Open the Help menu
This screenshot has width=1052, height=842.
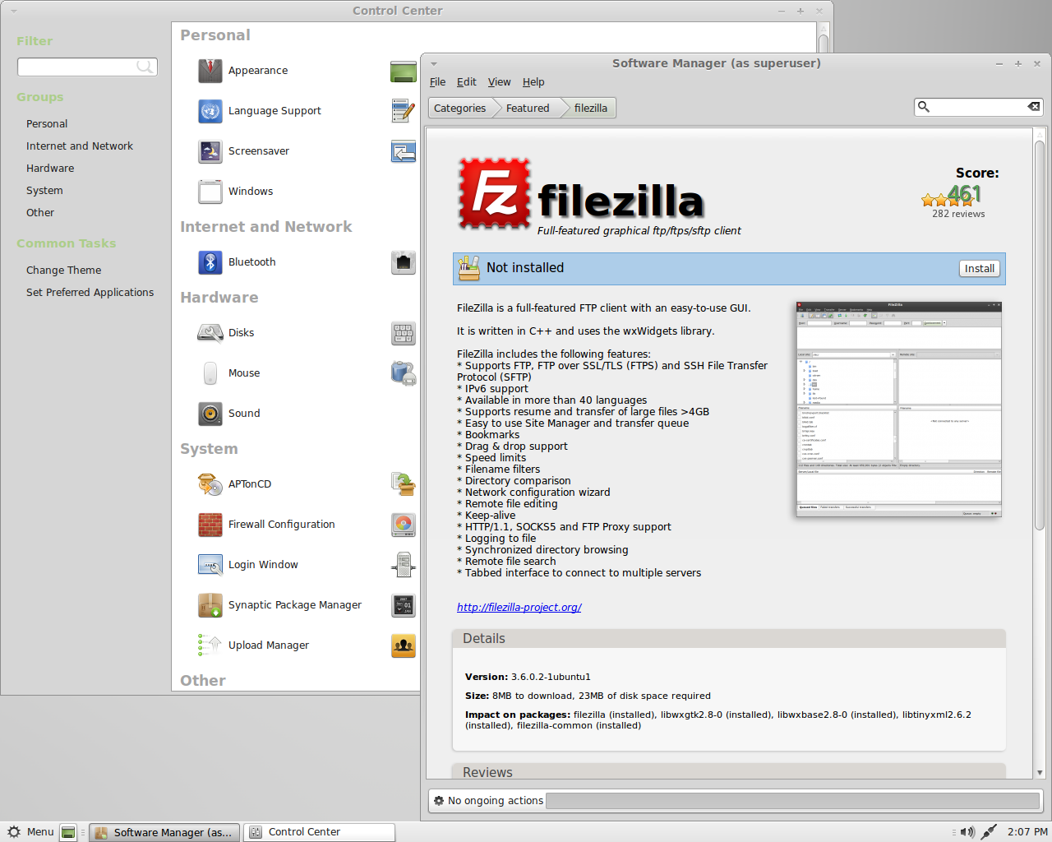coord(533,82)
